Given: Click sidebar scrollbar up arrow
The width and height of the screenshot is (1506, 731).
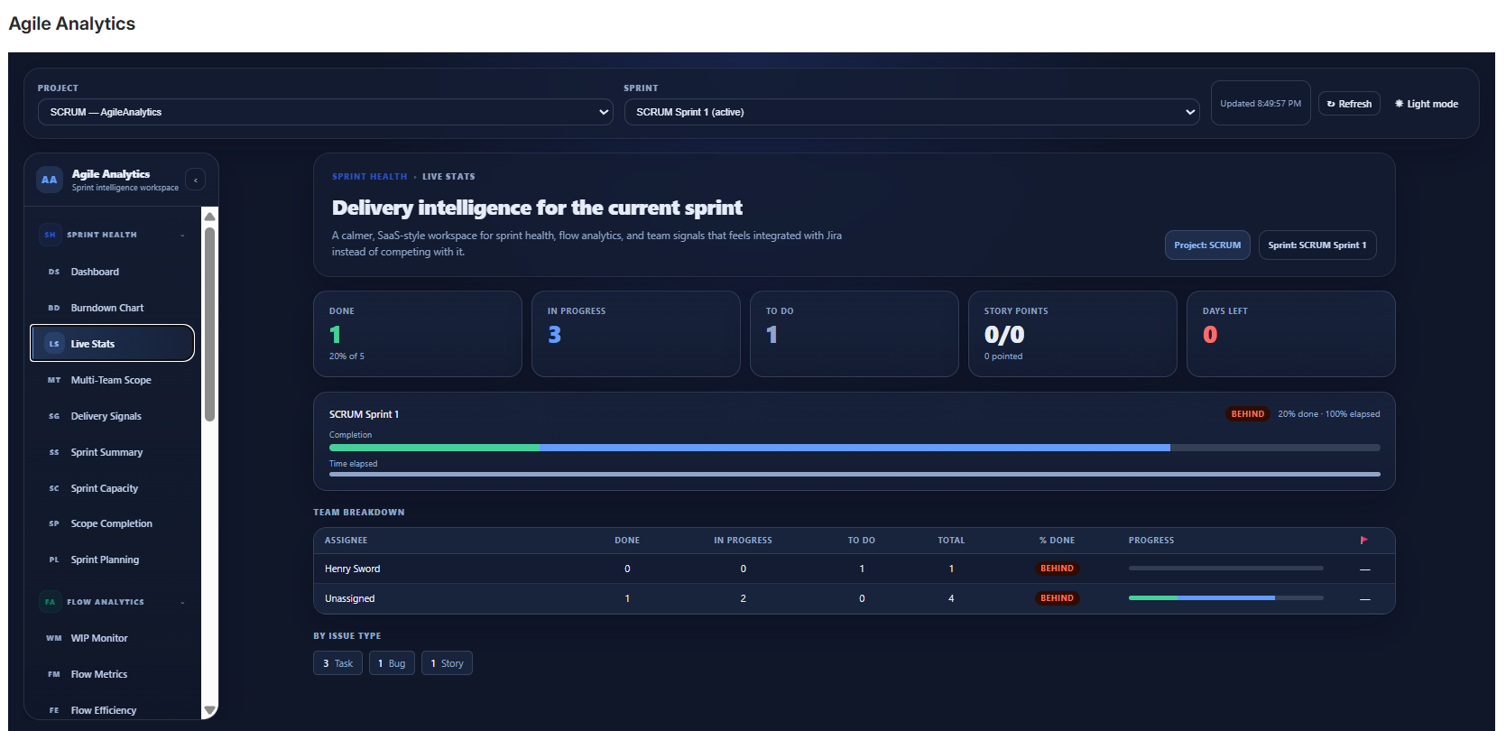Looking at the screenshot, I should pyautogui.click(x=210, y=216).
